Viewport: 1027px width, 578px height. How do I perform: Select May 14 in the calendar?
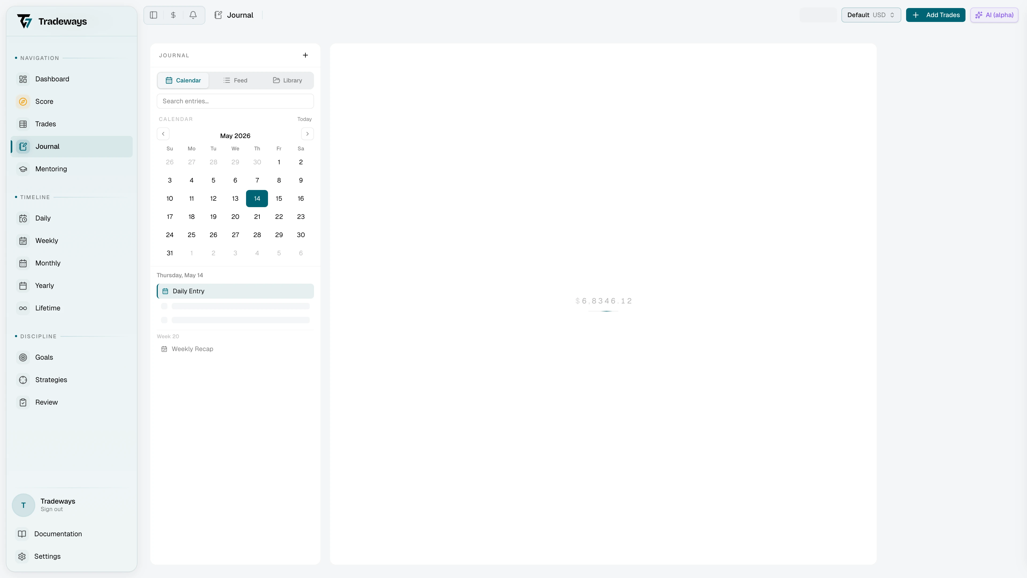point(257,199)
